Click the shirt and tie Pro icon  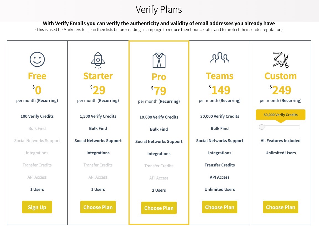coord(159,60)
